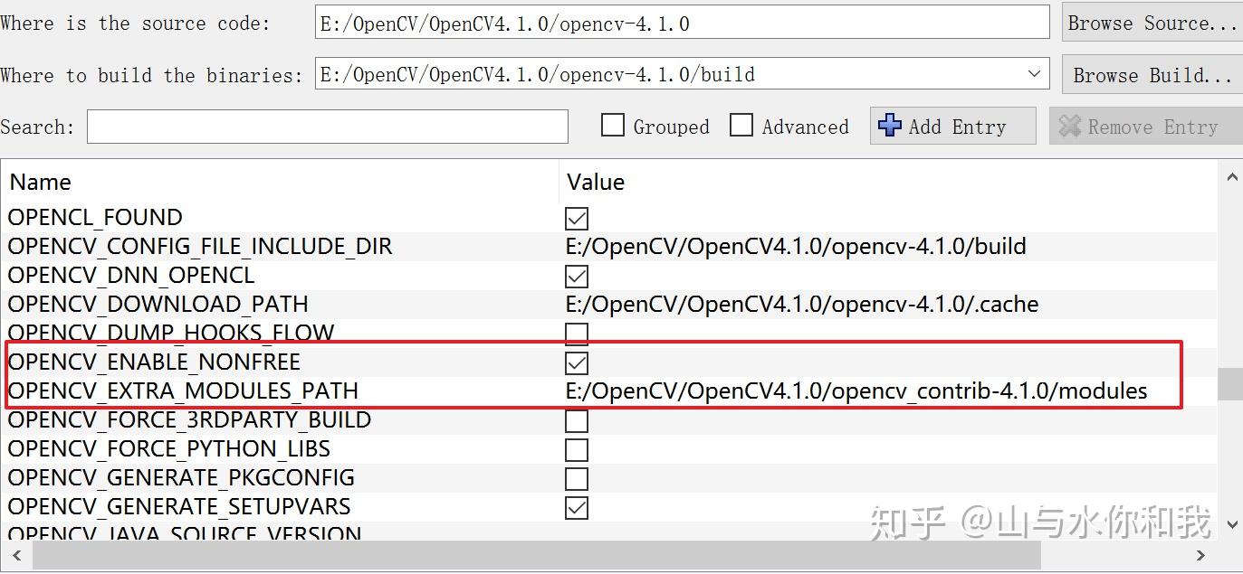Check OPENCV_DUMP_HOOKS_FLOW option
The height and width of the screenshot is (574, 1243).
click(577, 333)
